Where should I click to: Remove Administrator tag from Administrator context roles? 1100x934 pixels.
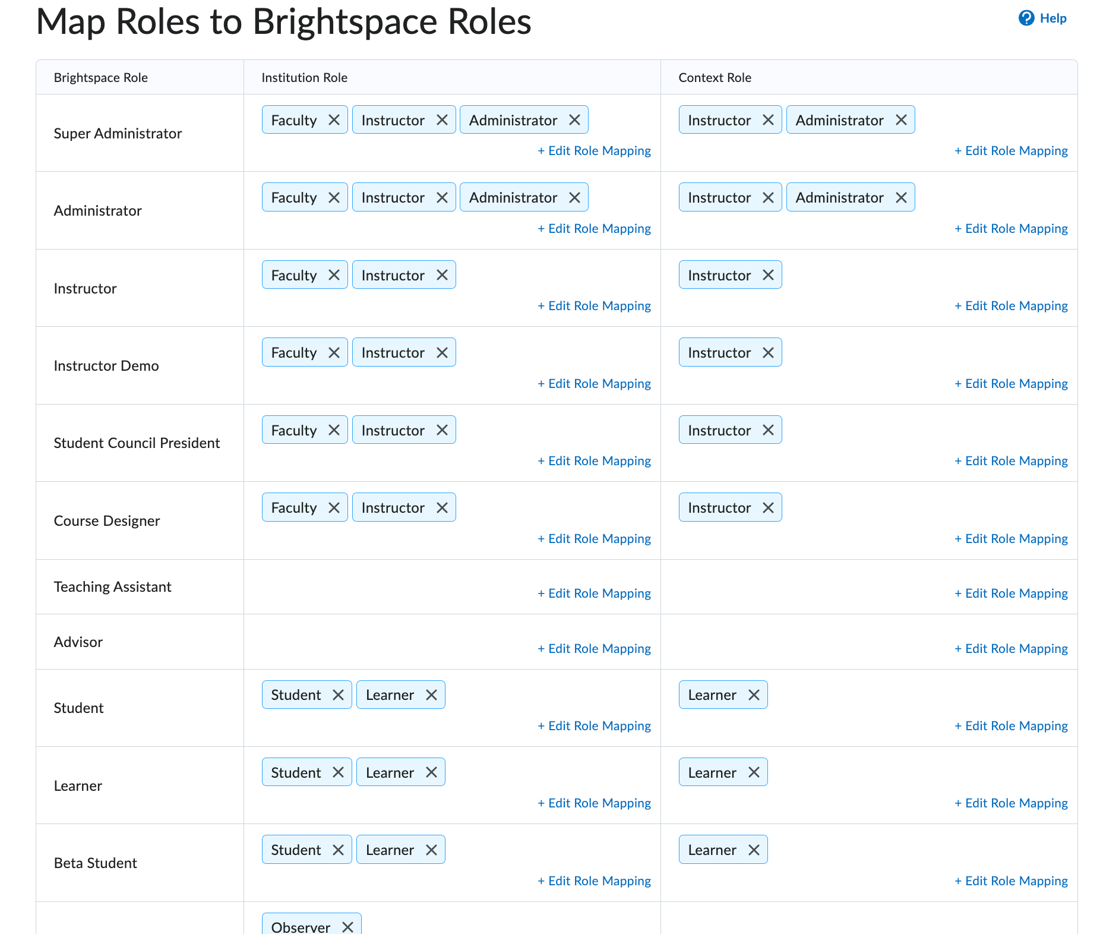(901, 197)
